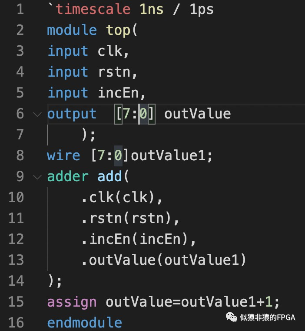Image resolution: width=305 pixels, height=331 pixels.
Task: Click the closing ); on line 7
Action: click(x=89, y=135)
